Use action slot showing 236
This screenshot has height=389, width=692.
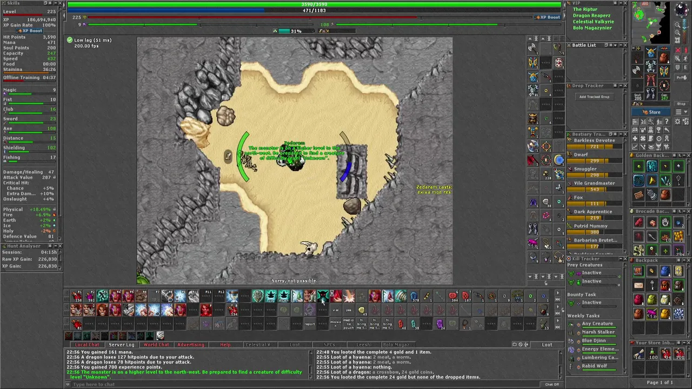(x=77, y=295)
